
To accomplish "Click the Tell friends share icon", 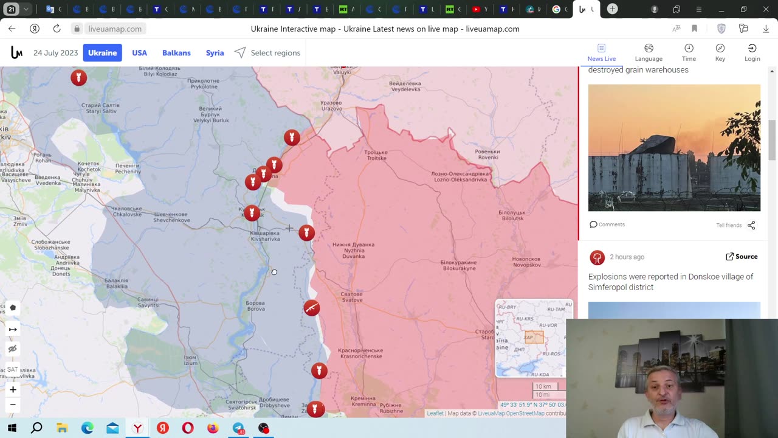I will click(751, 225).
